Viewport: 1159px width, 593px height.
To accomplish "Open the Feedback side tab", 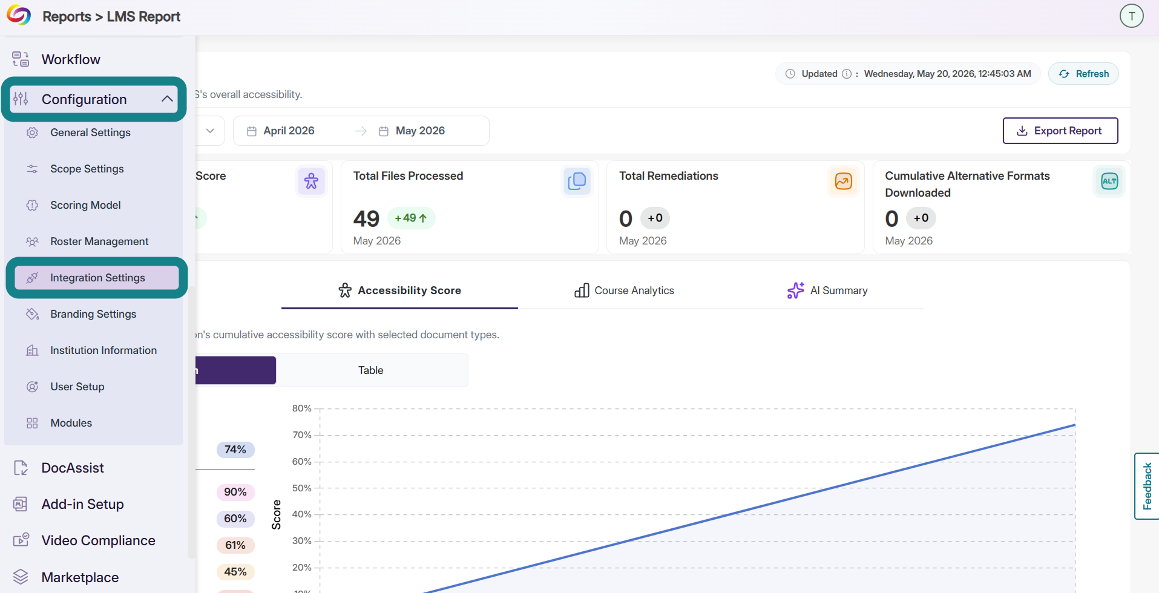I will click(1146, 486).
